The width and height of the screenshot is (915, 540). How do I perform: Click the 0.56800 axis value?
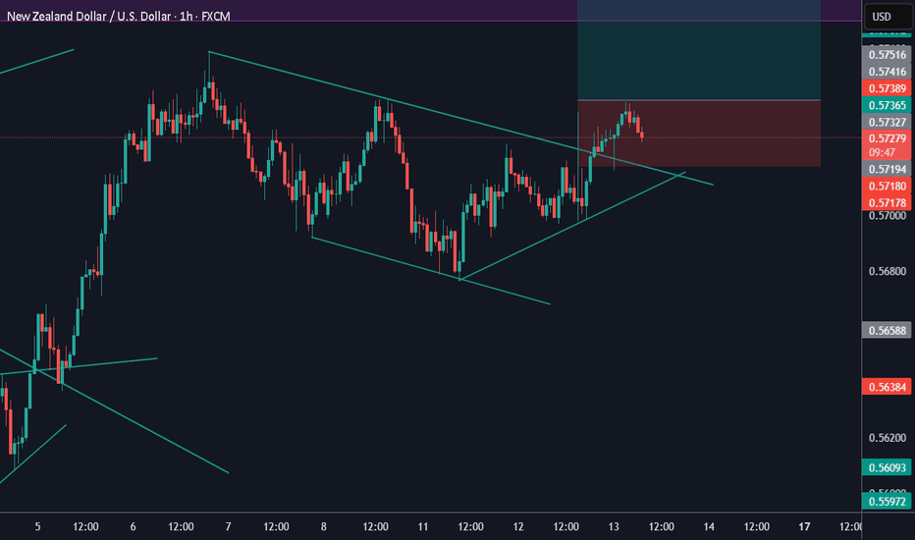coord(887,271)
